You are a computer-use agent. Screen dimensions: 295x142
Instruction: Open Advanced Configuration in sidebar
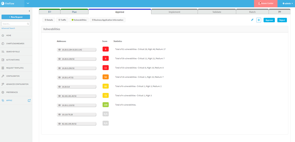coord(17,84)
